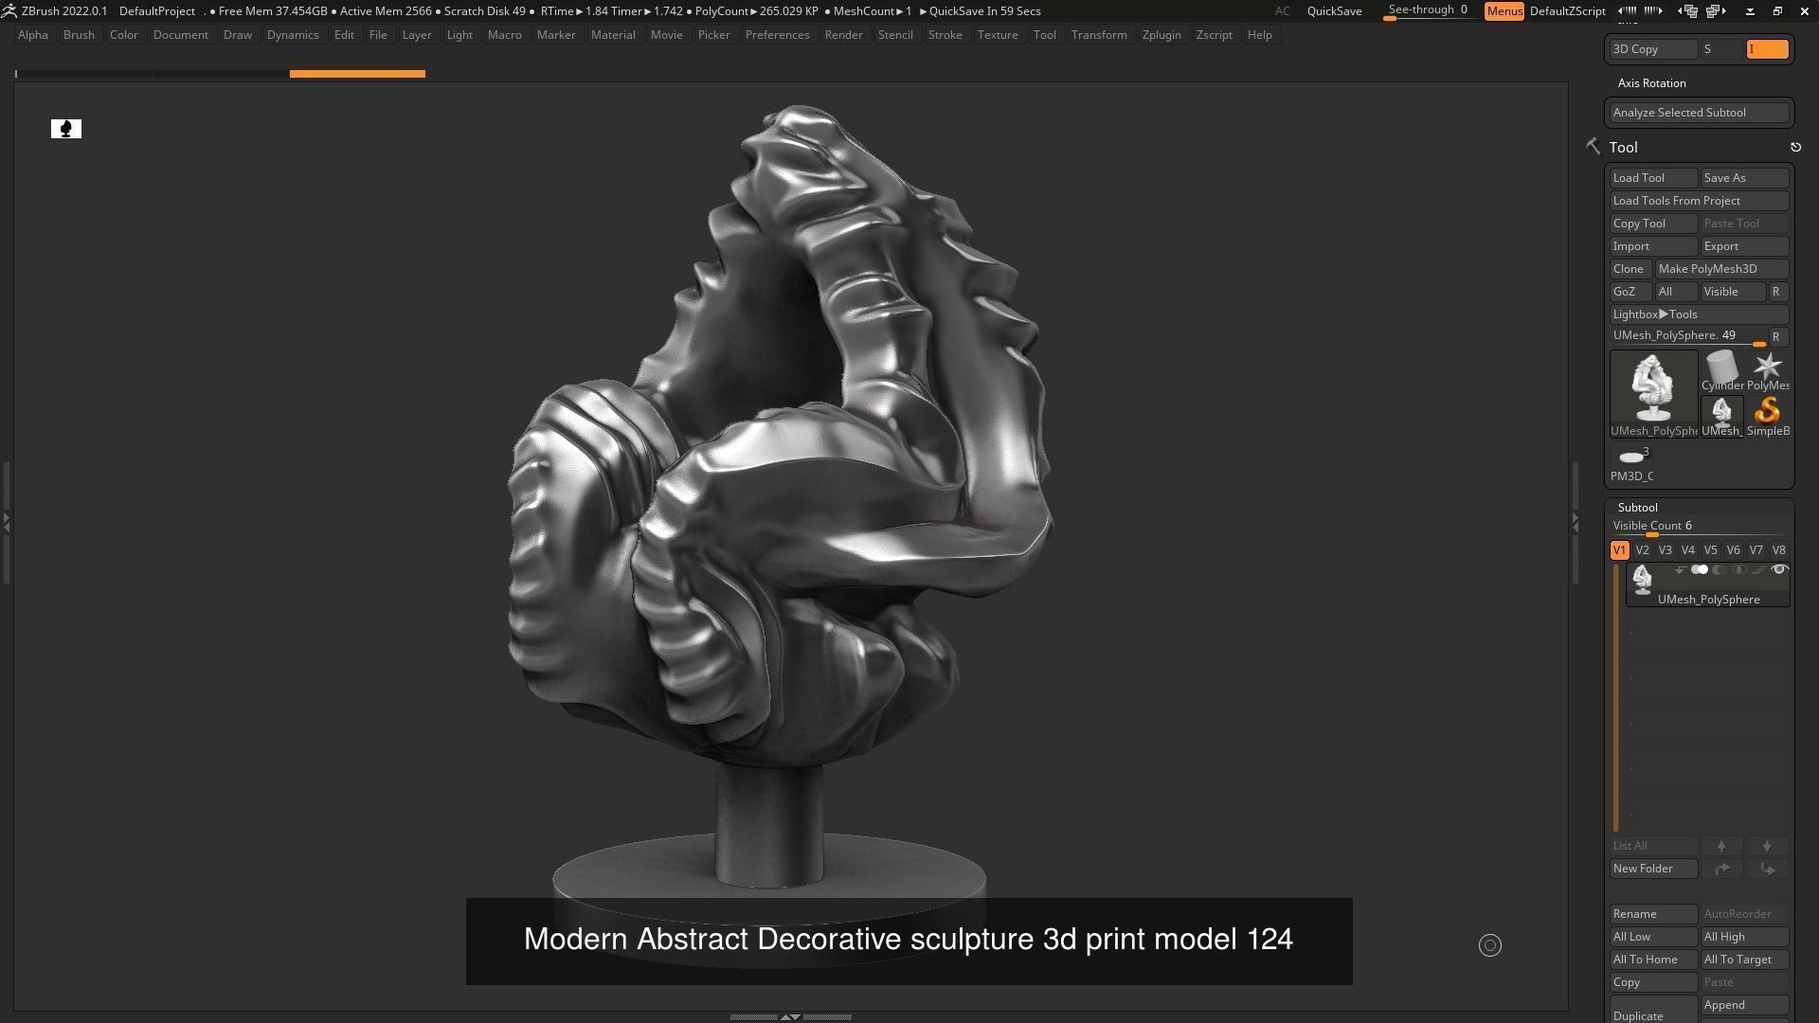Click the circular gizmo icon at viewport bottom right
The height and width of the screenshot is (1023, 1819).
pyautogui.click(x=1490, y=945)
